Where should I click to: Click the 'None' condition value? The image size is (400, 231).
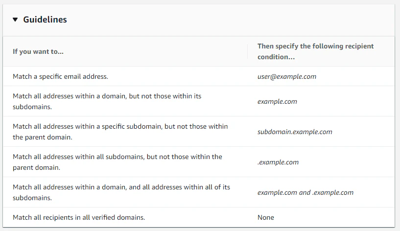click(266, 217)
